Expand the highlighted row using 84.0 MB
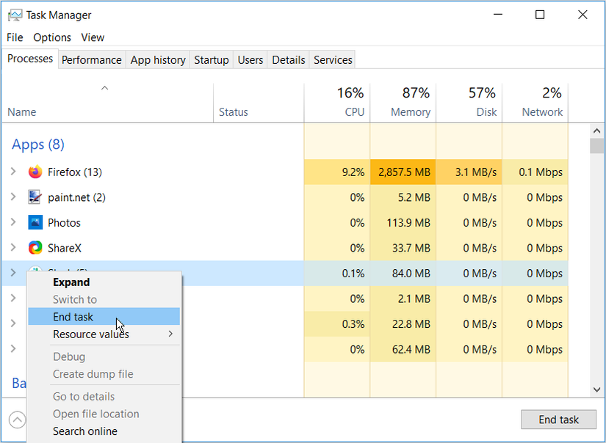 (13, 273)
